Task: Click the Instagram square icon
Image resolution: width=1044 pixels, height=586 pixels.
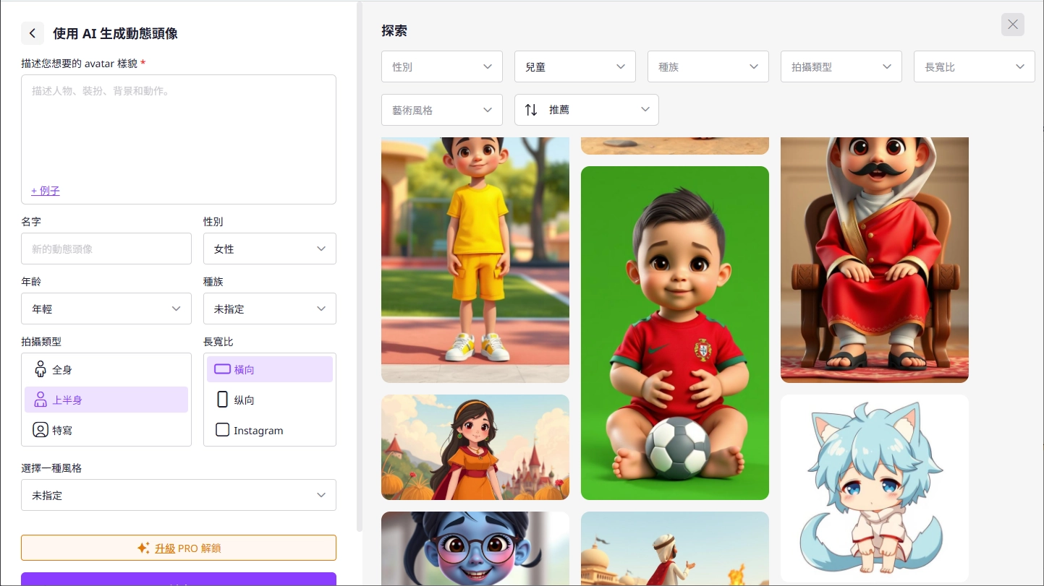Action: click(223, 430)
